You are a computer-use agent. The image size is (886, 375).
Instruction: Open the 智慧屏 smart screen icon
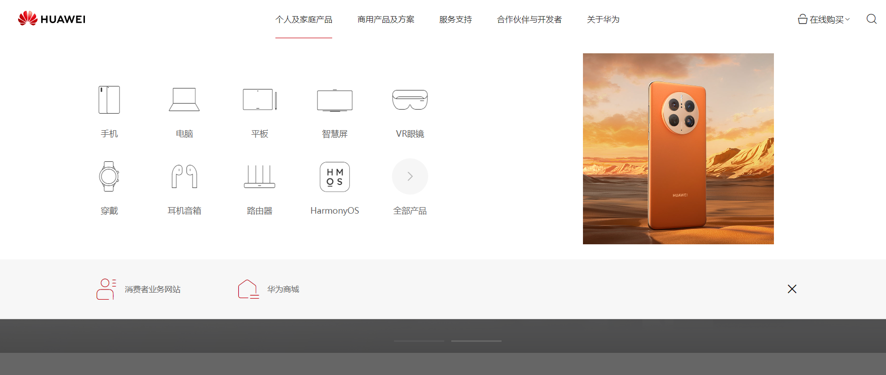click(335, 100)
